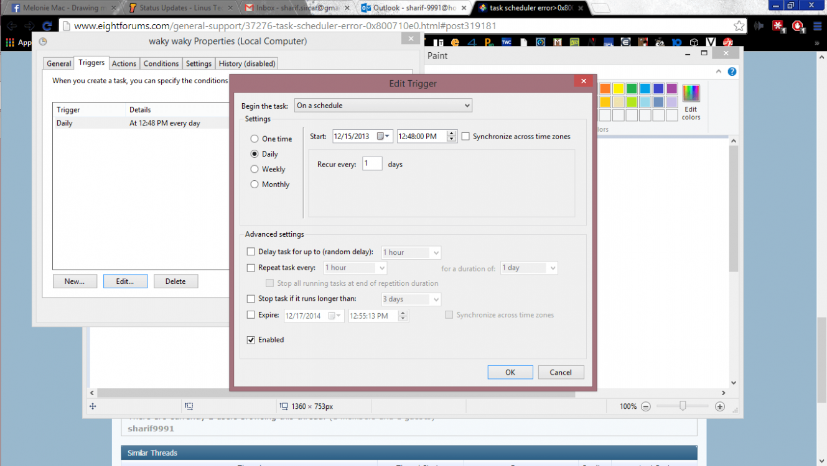Click the clock icon in waky waky title bar
Image resolution: width=827 pixels, height=466 pixels.
click(x=43, y=42)
